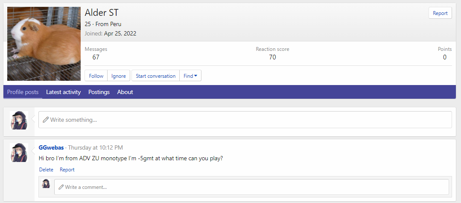Image resolution: width=461 pixels, height=203 pixels.
Task: Click the Report button for this profile
Action: click(x=440, y=13)
